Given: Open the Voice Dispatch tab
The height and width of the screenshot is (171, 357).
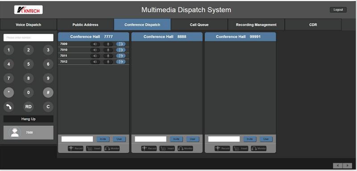Looking at the screenshot, I should [x=29, y=25].
